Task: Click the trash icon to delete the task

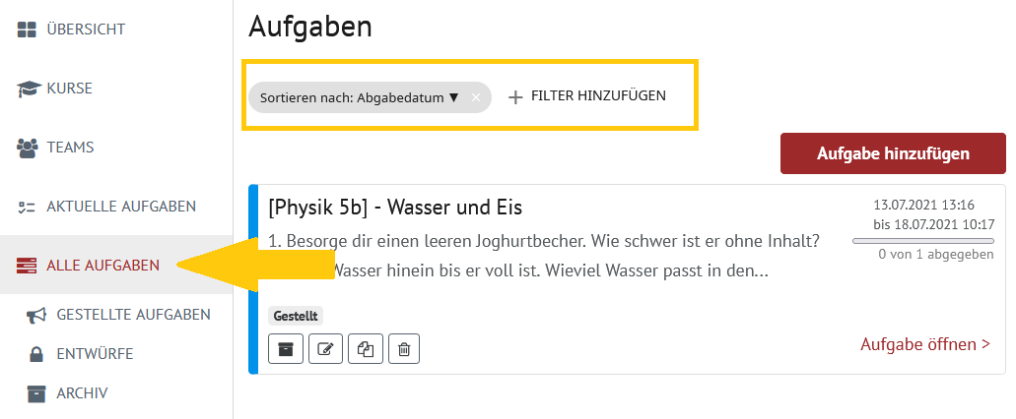Action: click(404, 349)
